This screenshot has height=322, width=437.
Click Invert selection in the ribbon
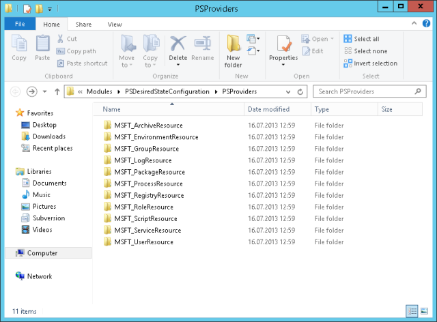pos(370,63)
